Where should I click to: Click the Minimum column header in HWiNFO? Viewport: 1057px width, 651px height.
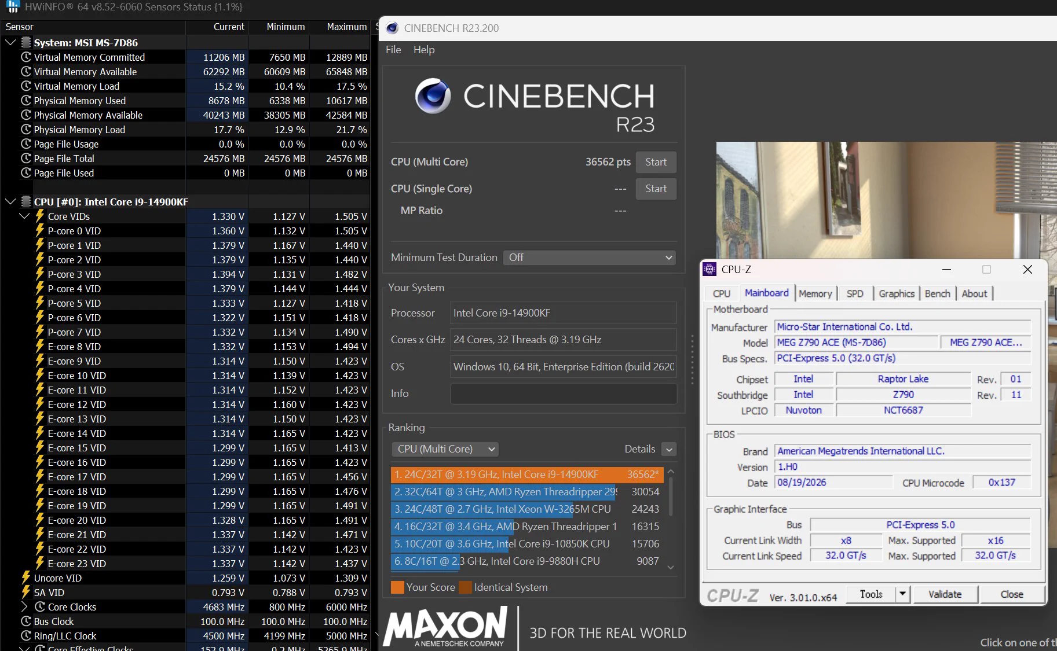tap(280, 27)
